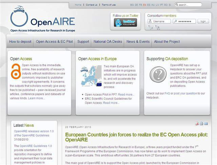Screen dimensions: 217x165
Task: Read more about ERC Scientific Council Guidelines
Action: 111,103
